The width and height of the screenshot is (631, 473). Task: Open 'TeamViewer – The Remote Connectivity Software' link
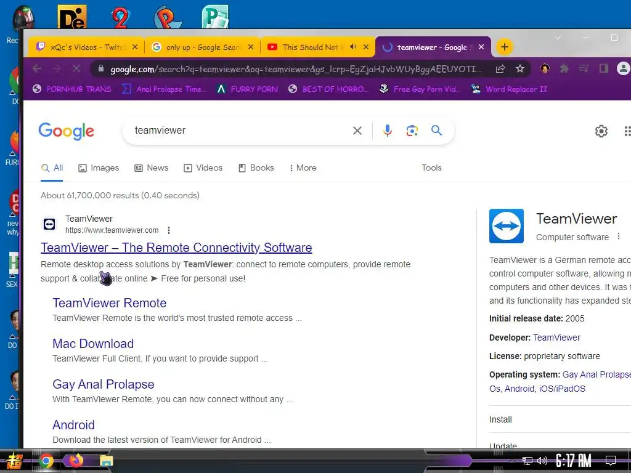tap(176, 248)
